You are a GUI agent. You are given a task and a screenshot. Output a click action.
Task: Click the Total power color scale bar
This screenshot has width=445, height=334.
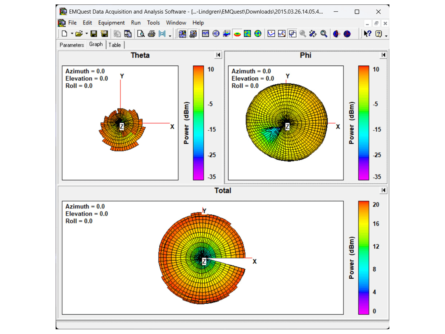click(364, 258)
